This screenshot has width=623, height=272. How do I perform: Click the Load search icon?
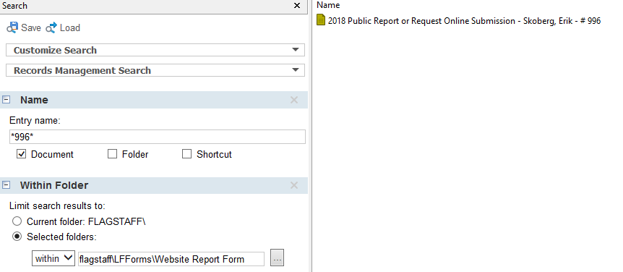tap(51, 27)
